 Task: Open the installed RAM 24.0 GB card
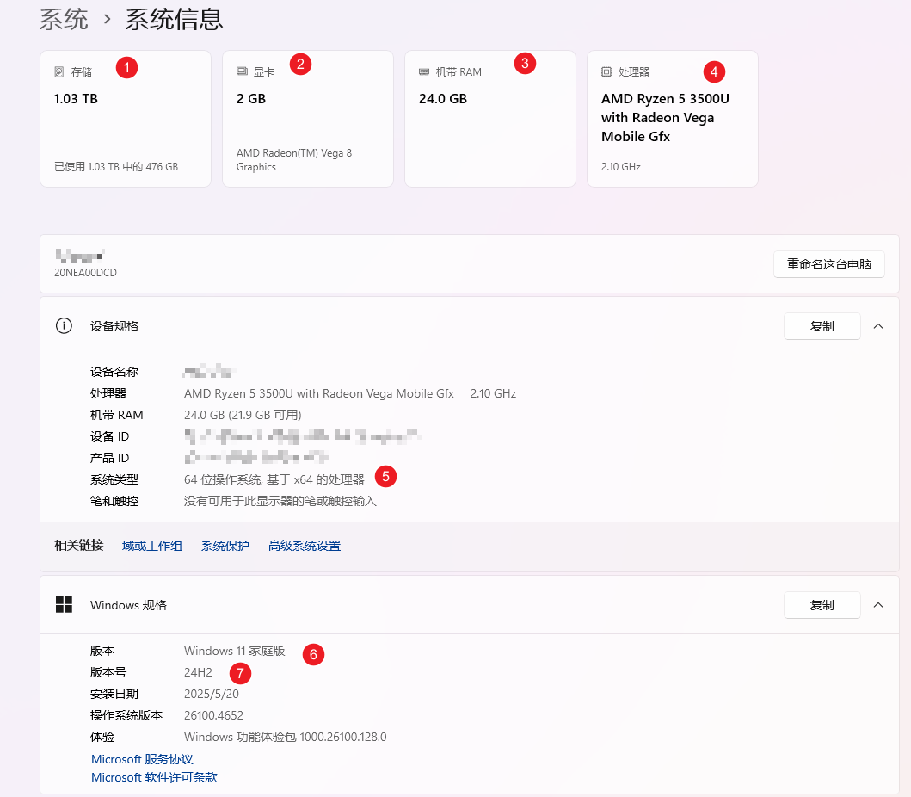[x=490, y=119]
